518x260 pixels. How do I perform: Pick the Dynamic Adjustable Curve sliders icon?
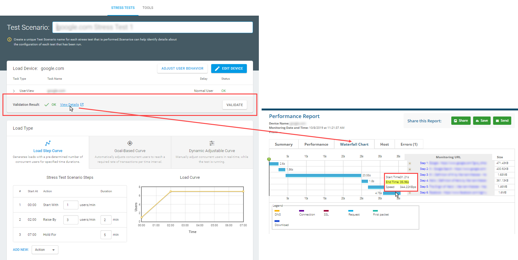tap(212, 143)
